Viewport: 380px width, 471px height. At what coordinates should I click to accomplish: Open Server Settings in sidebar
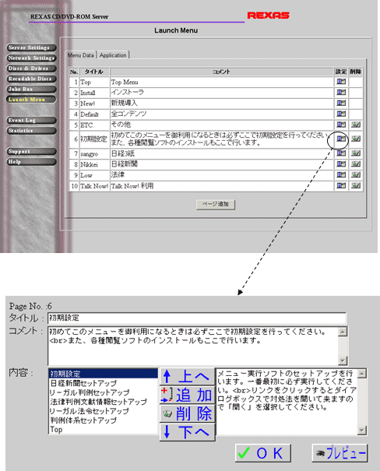[x=31, y=47]
